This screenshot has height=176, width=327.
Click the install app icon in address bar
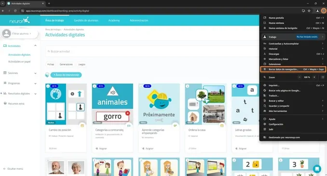[303, 11]
